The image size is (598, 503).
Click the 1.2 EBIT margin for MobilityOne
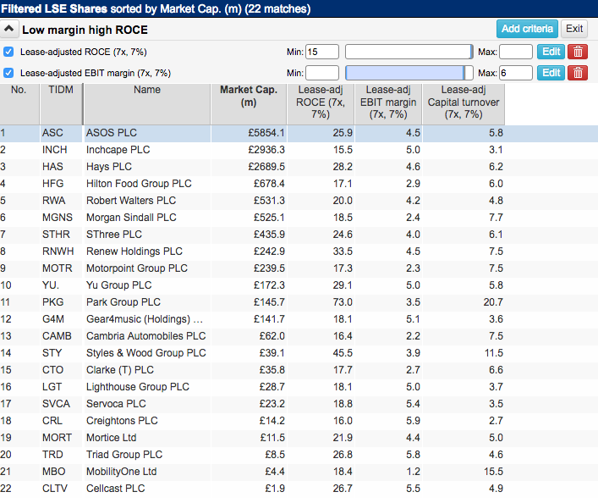click(413, 472)
